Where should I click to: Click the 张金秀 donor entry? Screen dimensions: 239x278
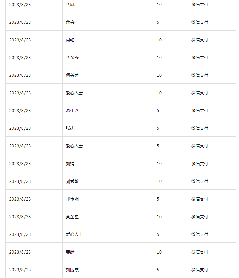pos(72,58)
